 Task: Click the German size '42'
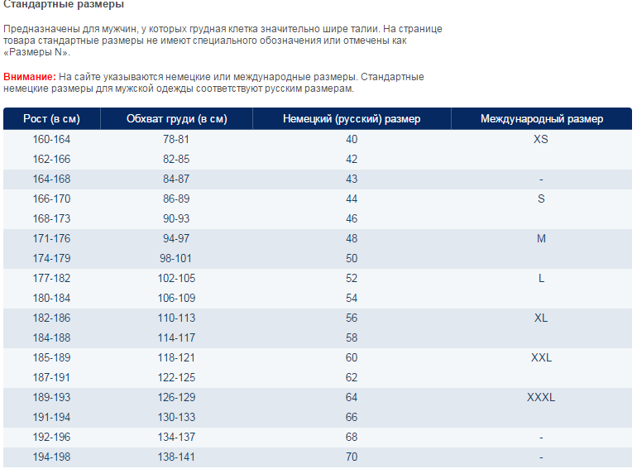[x=352, y=159]
